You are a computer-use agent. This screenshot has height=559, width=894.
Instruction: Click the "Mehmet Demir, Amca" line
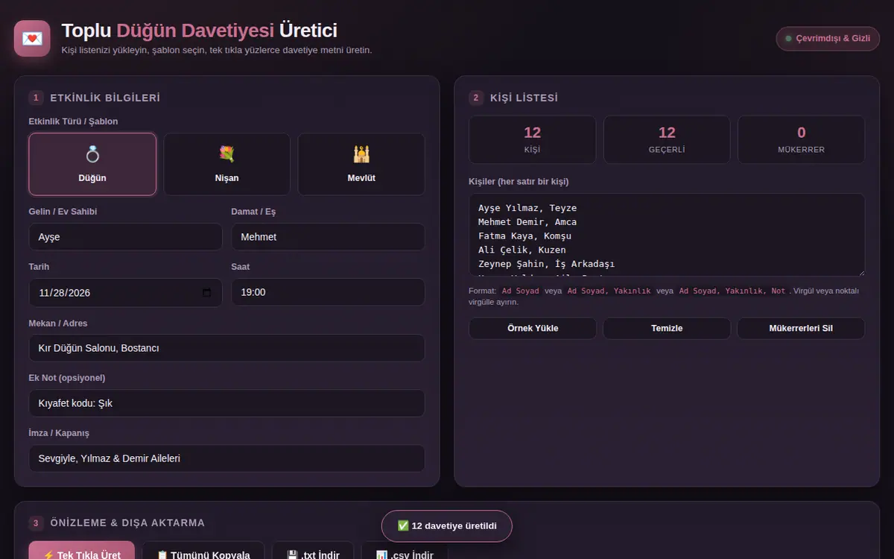tap(527, 222)
